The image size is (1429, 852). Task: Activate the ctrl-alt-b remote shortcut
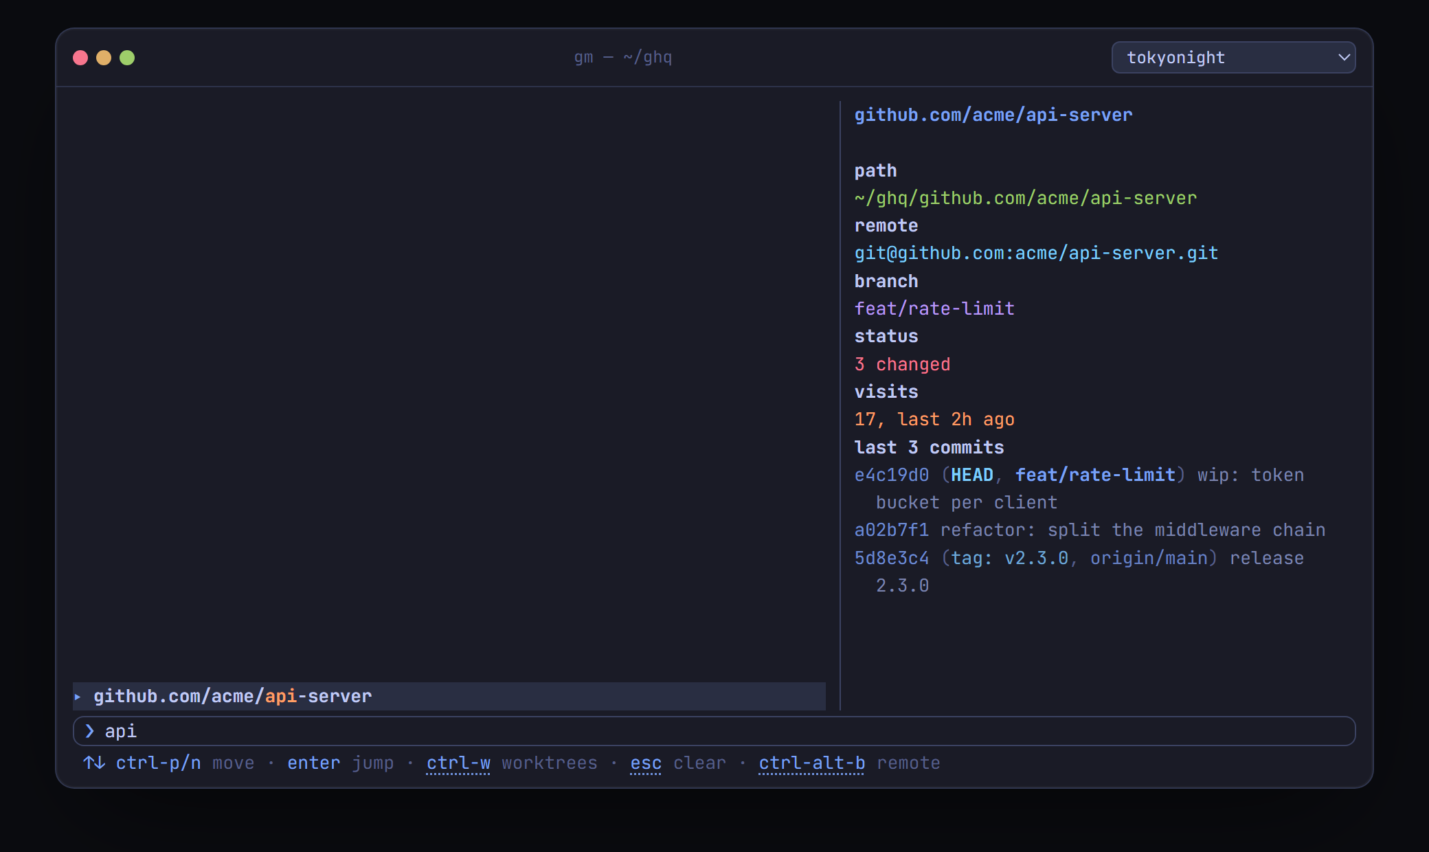849,763
